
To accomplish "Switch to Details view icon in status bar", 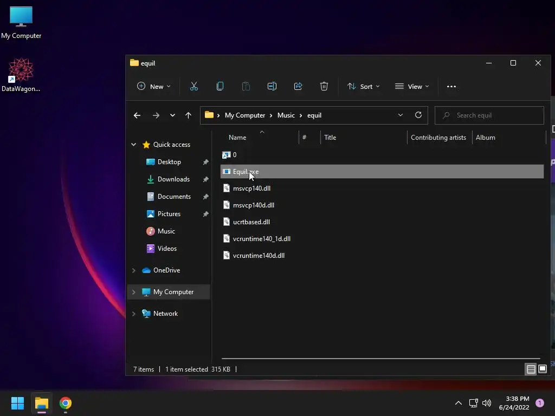I will [x=531, y=369].
